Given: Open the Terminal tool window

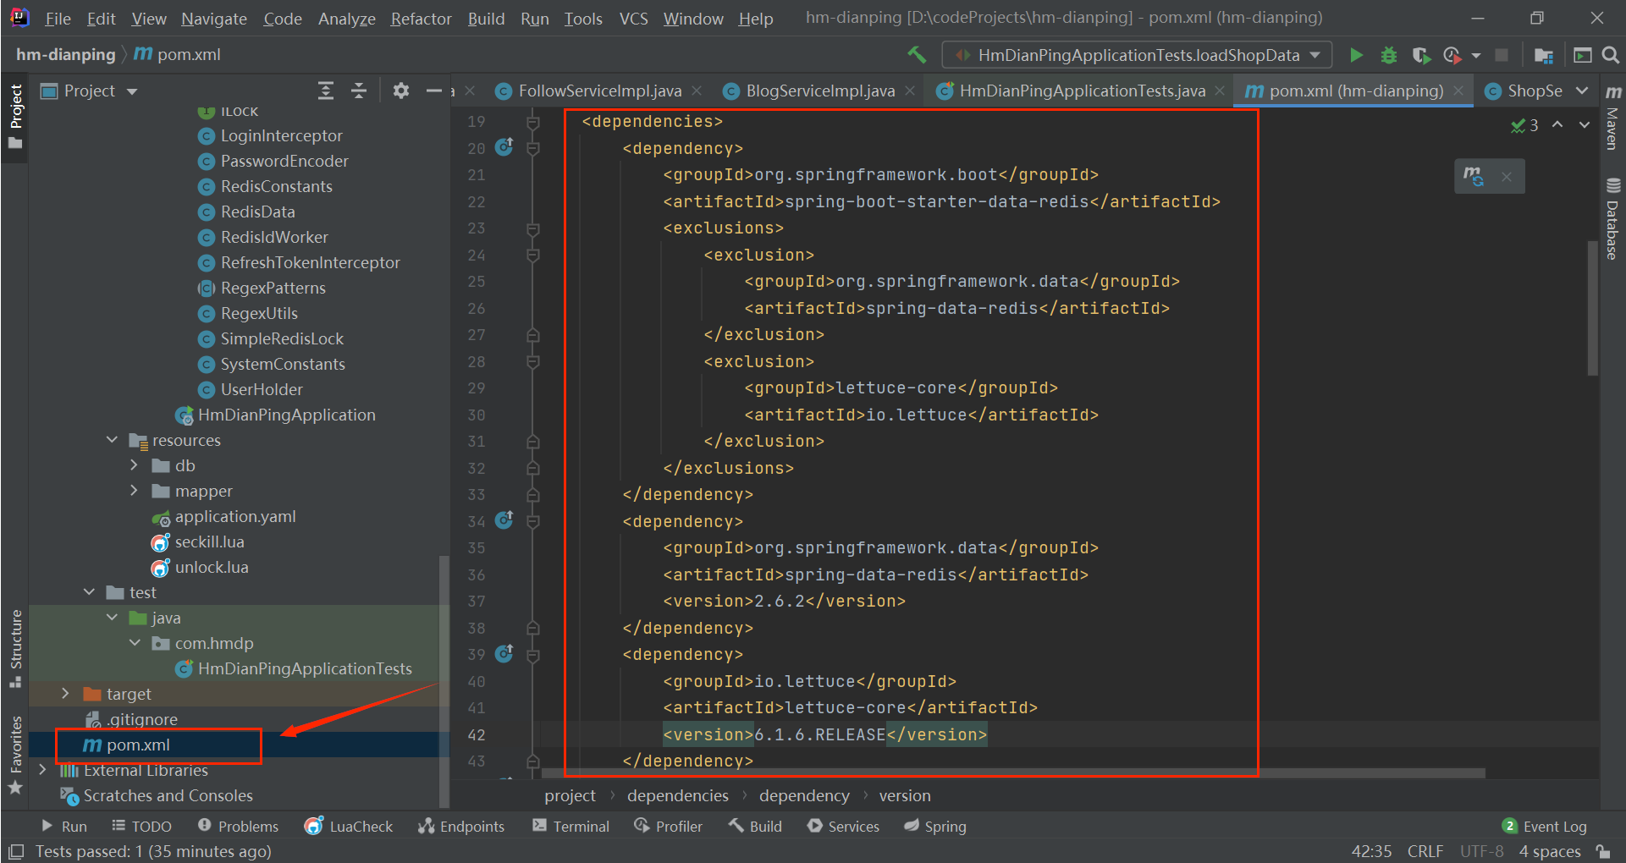Looking at the screenshot, I should [x=571, y=826].
